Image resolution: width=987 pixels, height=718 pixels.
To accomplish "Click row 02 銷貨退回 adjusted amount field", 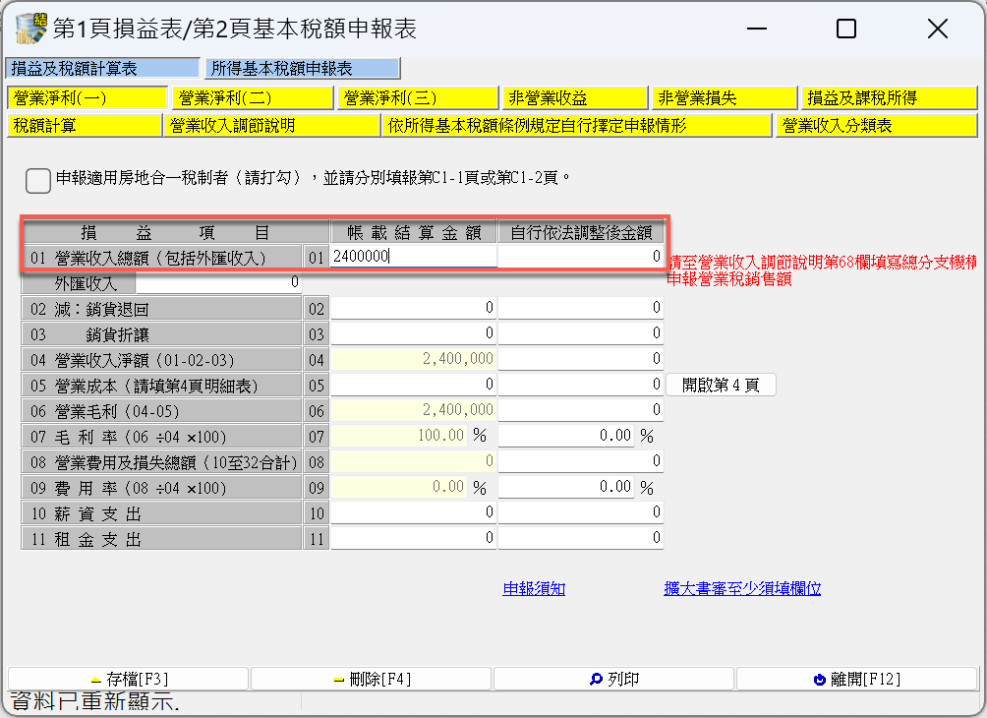I will pyautogui.click(x=580, y=308).
